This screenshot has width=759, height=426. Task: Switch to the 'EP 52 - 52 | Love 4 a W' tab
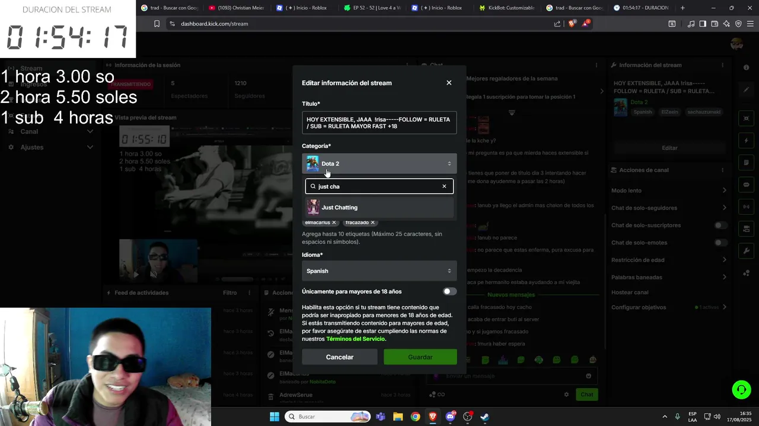[372, 8]
